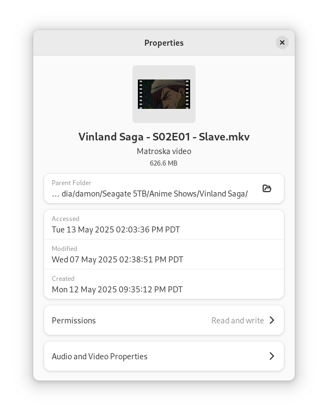Screen dimensions: 328x417
Task: Click the open parent folder icon
Action: pos(267,188)
